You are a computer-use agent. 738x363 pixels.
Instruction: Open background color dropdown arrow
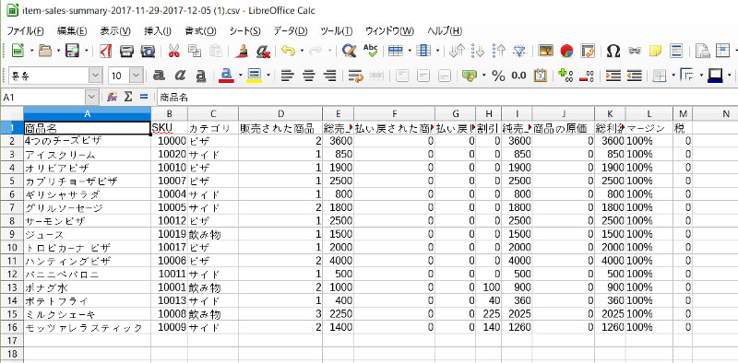(x=268, y=76)
